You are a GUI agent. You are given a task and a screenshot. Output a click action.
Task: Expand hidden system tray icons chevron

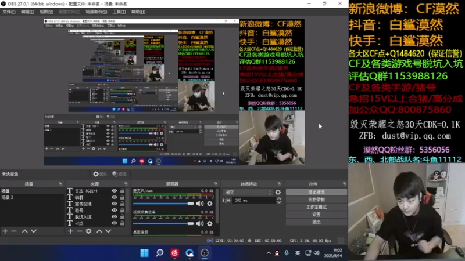[x=269, y=253]
